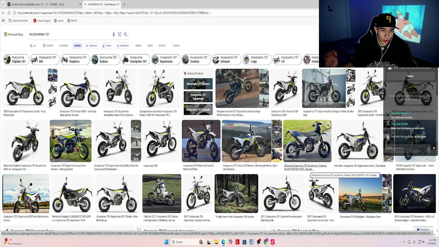439x247 pixels.
Task: Switch to the ALL search tab
Action: coord(33,46)
